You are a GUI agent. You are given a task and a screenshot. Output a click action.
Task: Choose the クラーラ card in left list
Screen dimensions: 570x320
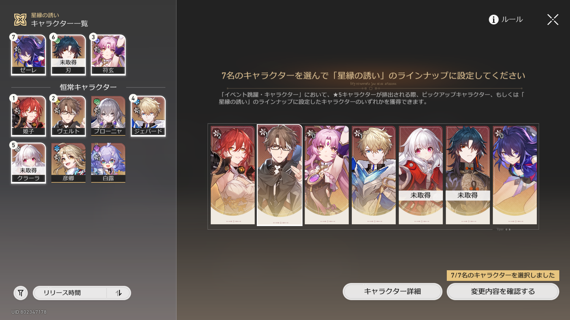(x=28, y=163)
